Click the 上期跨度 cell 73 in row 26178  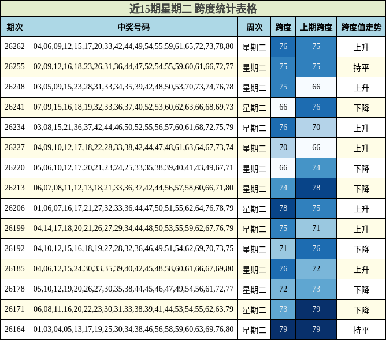316,289
